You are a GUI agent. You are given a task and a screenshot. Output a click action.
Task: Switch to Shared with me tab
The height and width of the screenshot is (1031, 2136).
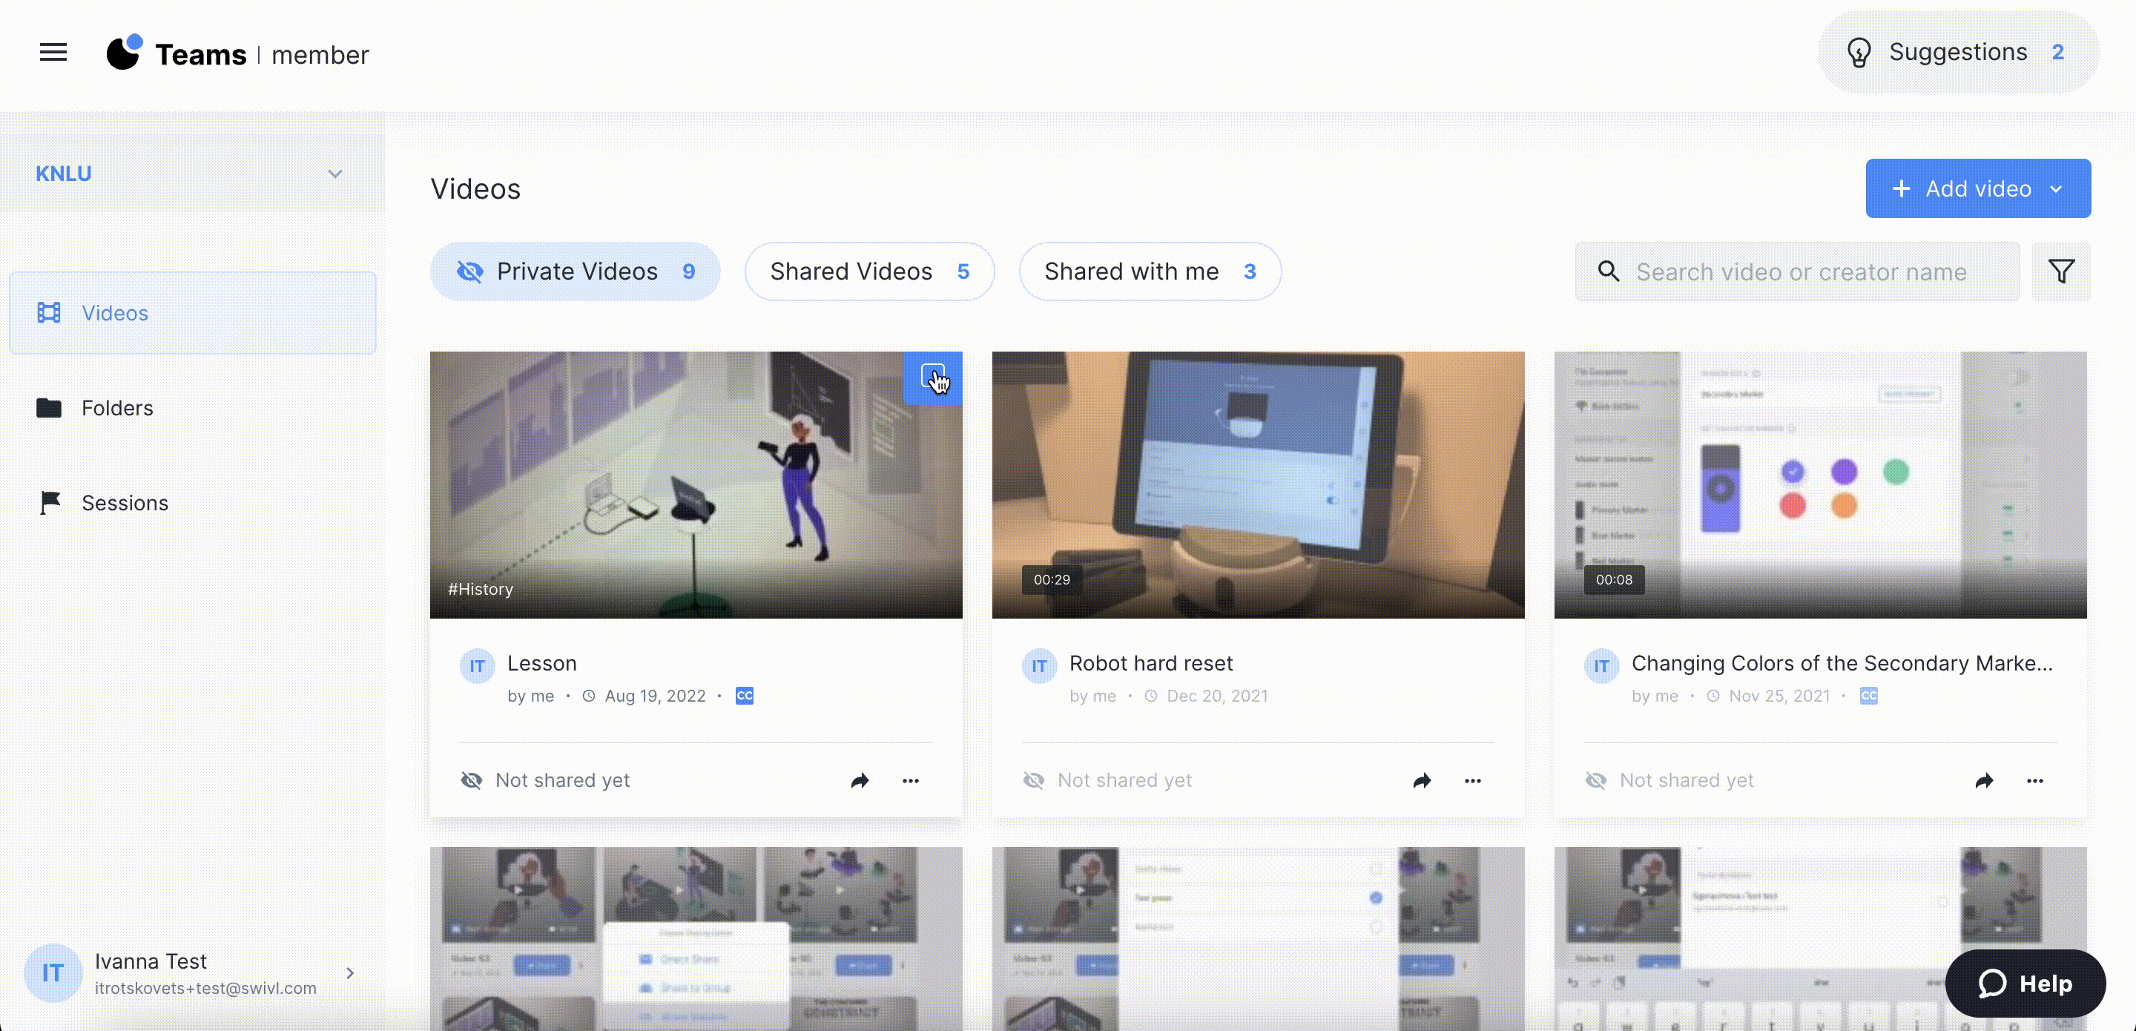coord(1150,271)
